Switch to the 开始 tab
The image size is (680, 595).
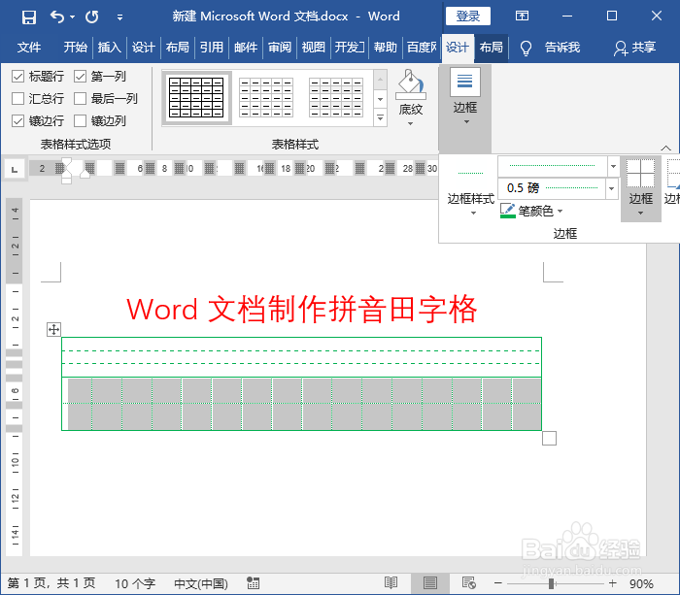tap(75, 47)
